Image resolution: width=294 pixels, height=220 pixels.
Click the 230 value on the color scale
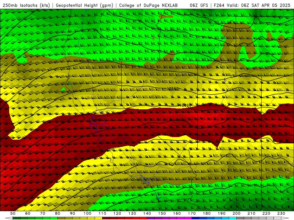pos(281,213)
